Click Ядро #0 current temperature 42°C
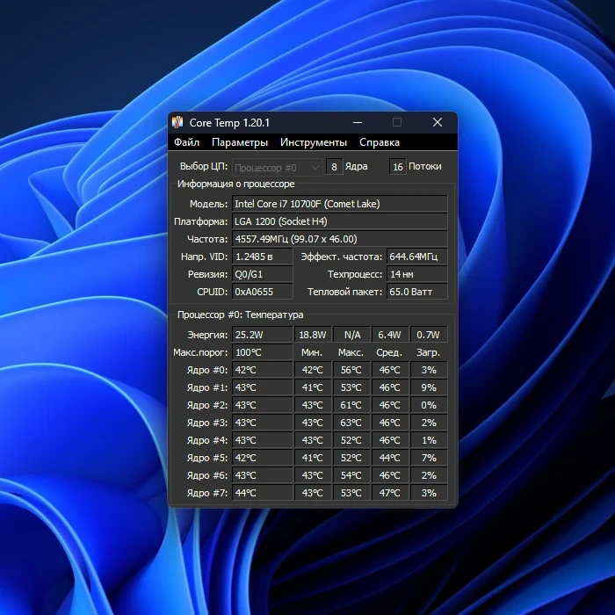This screenshot has width=615, height=615. pyautogui.click(x=263, y=370)
